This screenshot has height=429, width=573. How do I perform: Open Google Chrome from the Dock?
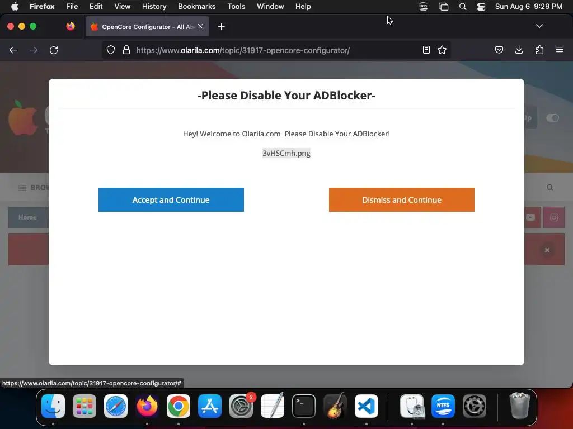pos(179,406)
